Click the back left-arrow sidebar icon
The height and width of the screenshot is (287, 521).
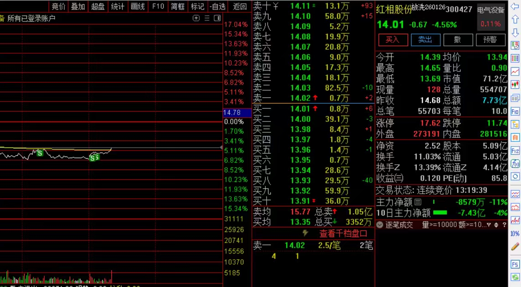[515, 7]
